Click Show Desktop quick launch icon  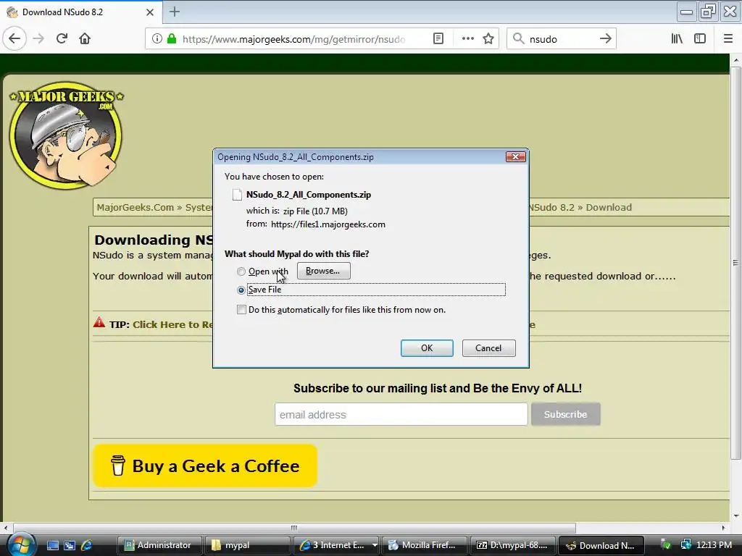(x=52, y=545)
